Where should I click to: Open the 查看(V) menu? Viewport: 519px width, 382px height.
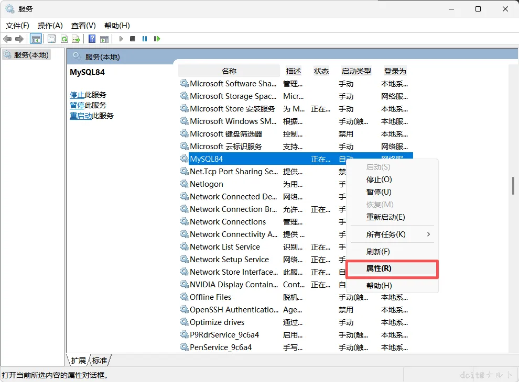tap(83, 26)
